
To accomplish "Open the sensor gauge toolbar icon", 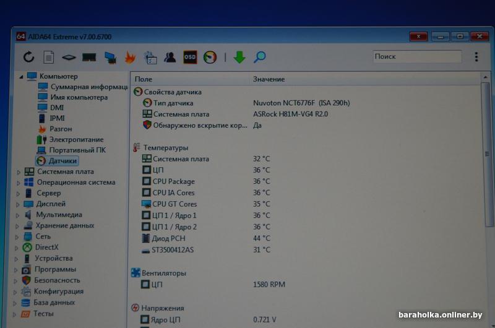I will tap(210, 57).
